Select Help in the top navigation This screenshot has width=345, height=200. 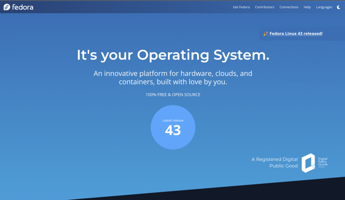point(307,7)
